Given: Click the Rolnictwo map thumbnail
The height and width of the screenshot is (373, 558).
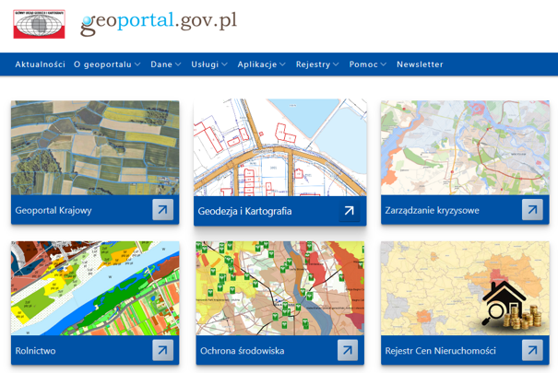Looking at the screenshot, I should tap(95, 288).
